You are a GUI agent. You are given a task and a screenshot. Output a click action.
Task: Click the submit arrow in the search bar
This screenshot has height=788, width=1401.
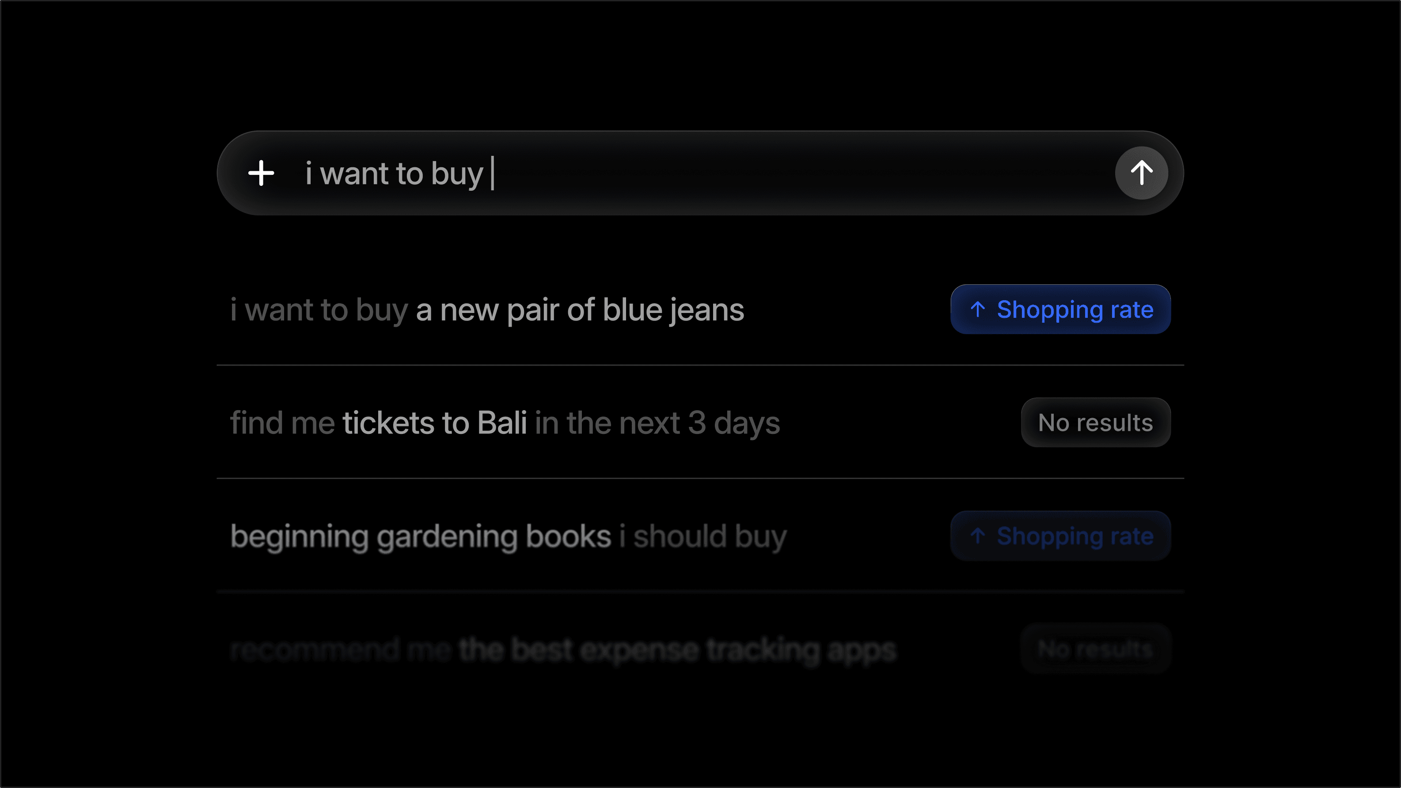pyautogui.click(x=1141, y=173)
